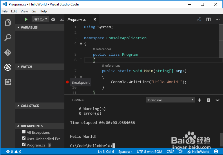The image size is (223, 155).
Task: Select Program.cs entry in breakpoints list
Action: tap(36, 145)
